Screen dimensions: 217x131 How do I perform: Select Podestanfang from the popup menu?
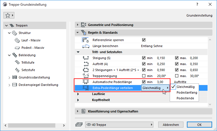(187, 92)
